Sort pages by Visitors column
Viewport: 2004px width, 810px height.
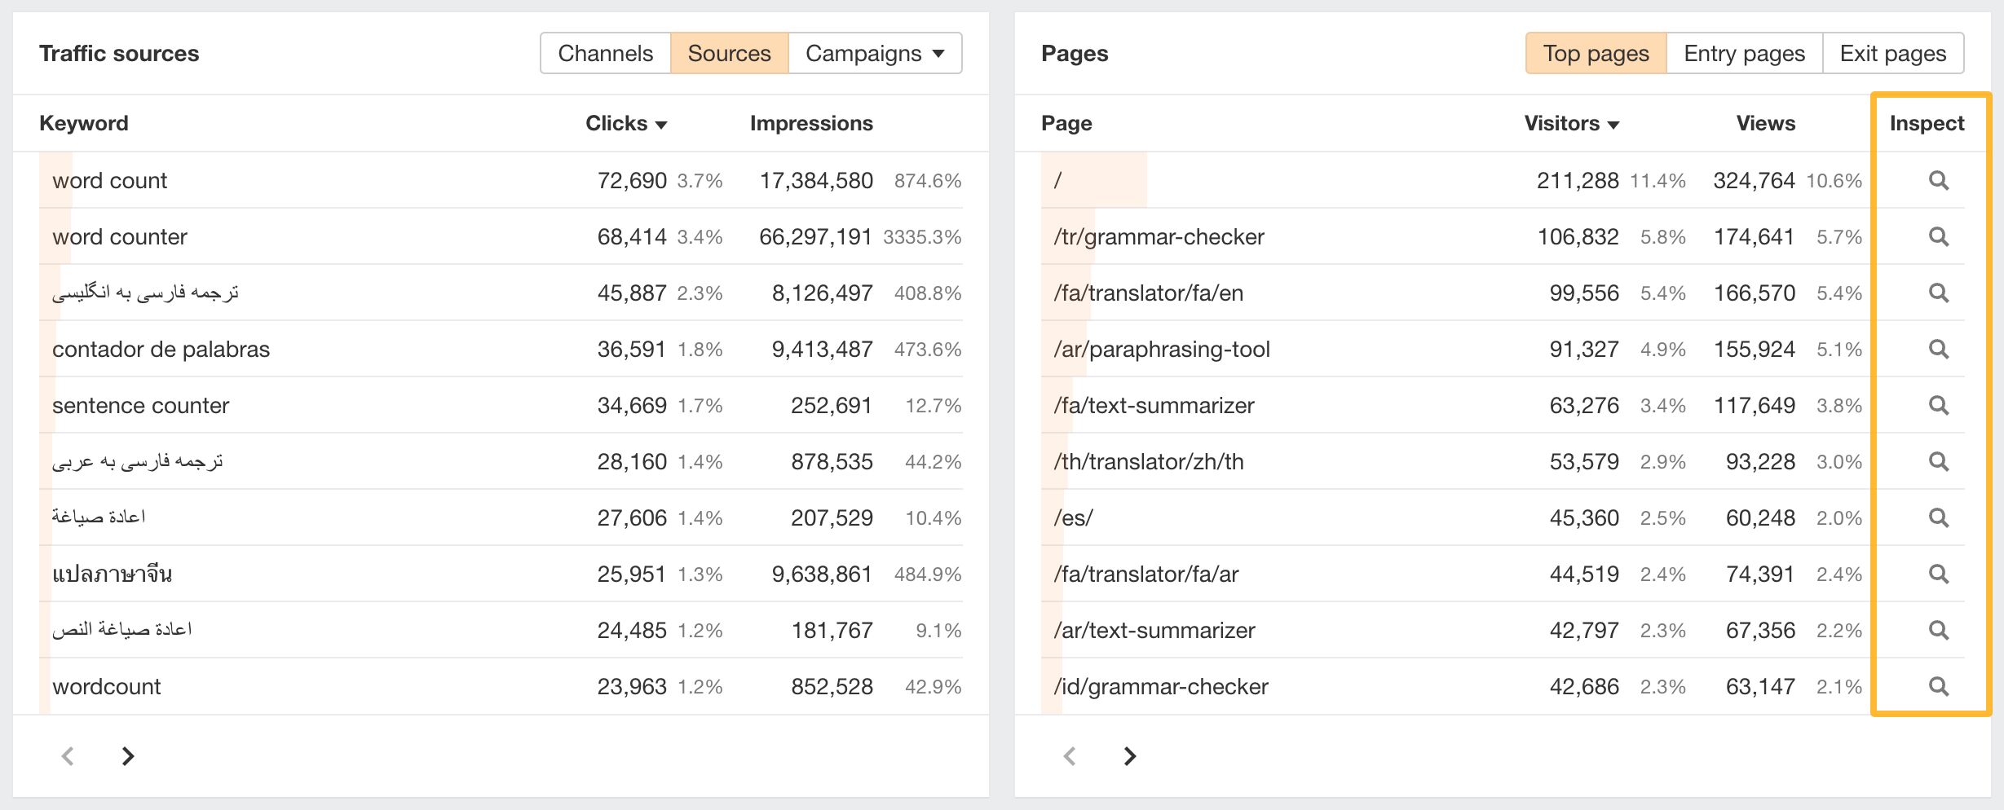pyautogui.click(x=1570, y=123)
